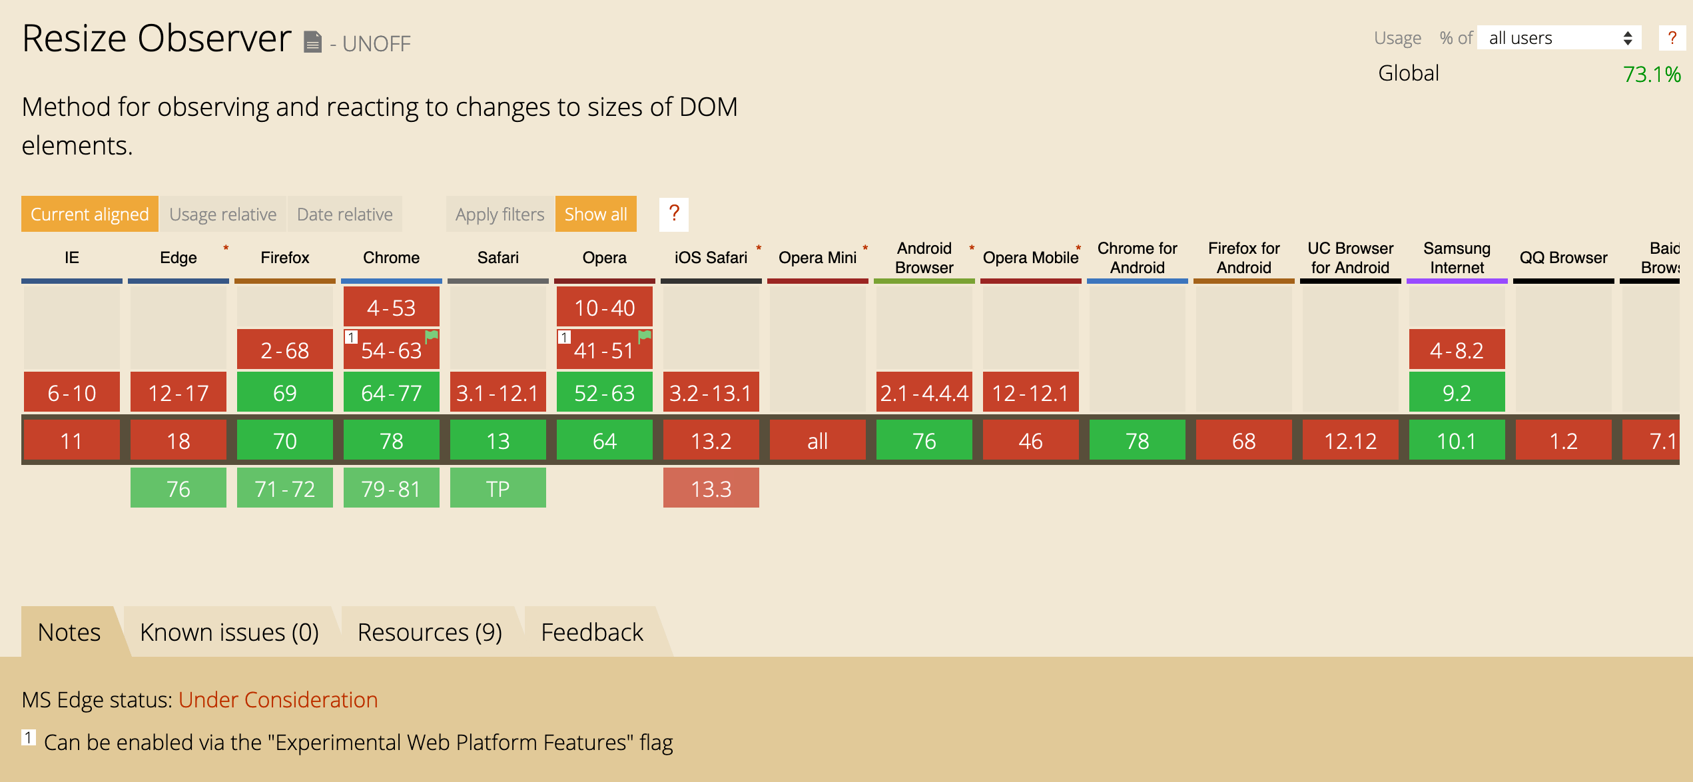Open the Known issues (0) tab
Image resolution: width=1693 pixels, height=782 pixels.
coord(229,632)
